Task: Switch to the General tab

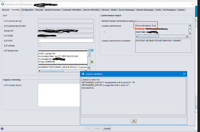Action: pyautogui.click(x=5, y=10)
